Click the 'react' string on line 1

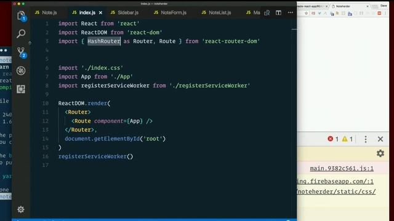pyautogui.click(x=128, y=23)
